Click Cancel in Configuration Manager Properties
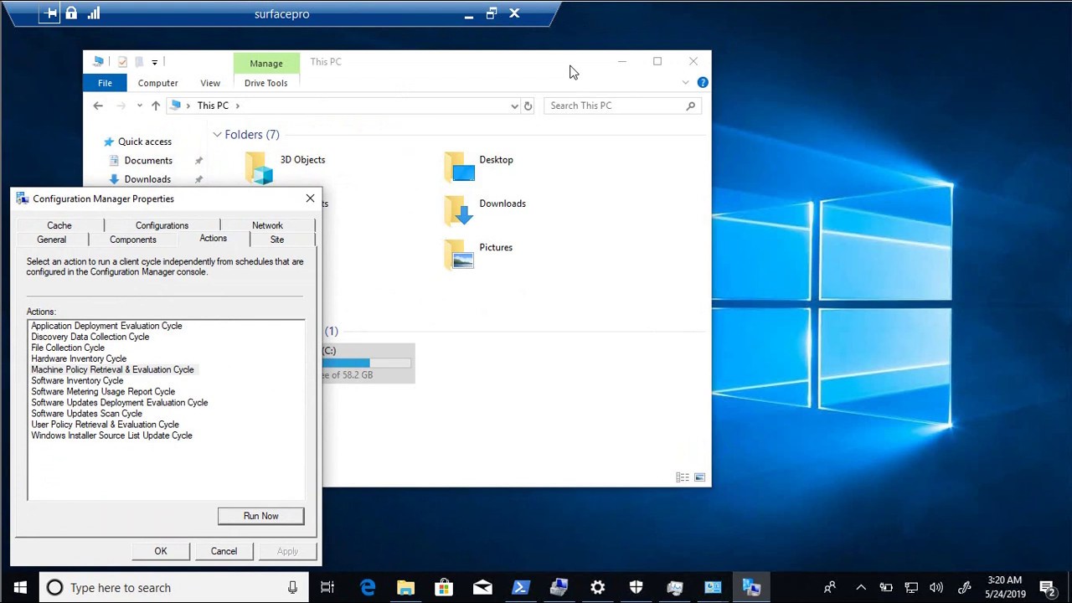This screenshot has width=1072, height=603. tap(224, 551)
